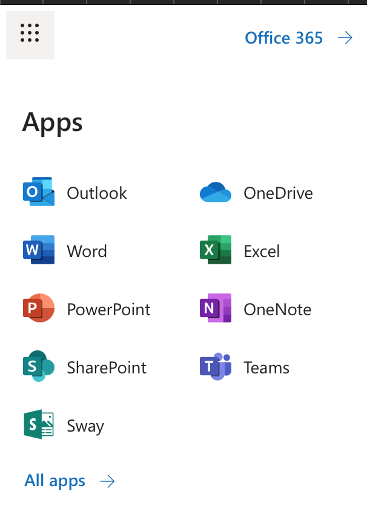This screenshot has width=367, height=531.
Task: Open the Teams icon
Action: pyautogui.click(x=216, y=366)
